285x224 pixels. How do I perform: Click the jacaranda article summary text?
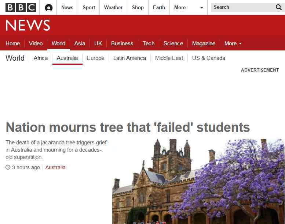[x=56, y=150]
